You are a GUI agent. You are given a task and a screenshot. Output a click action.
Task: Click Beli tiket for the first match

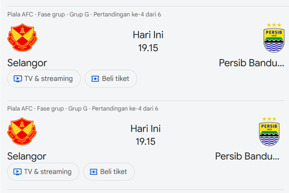click(x=111, y=78)
